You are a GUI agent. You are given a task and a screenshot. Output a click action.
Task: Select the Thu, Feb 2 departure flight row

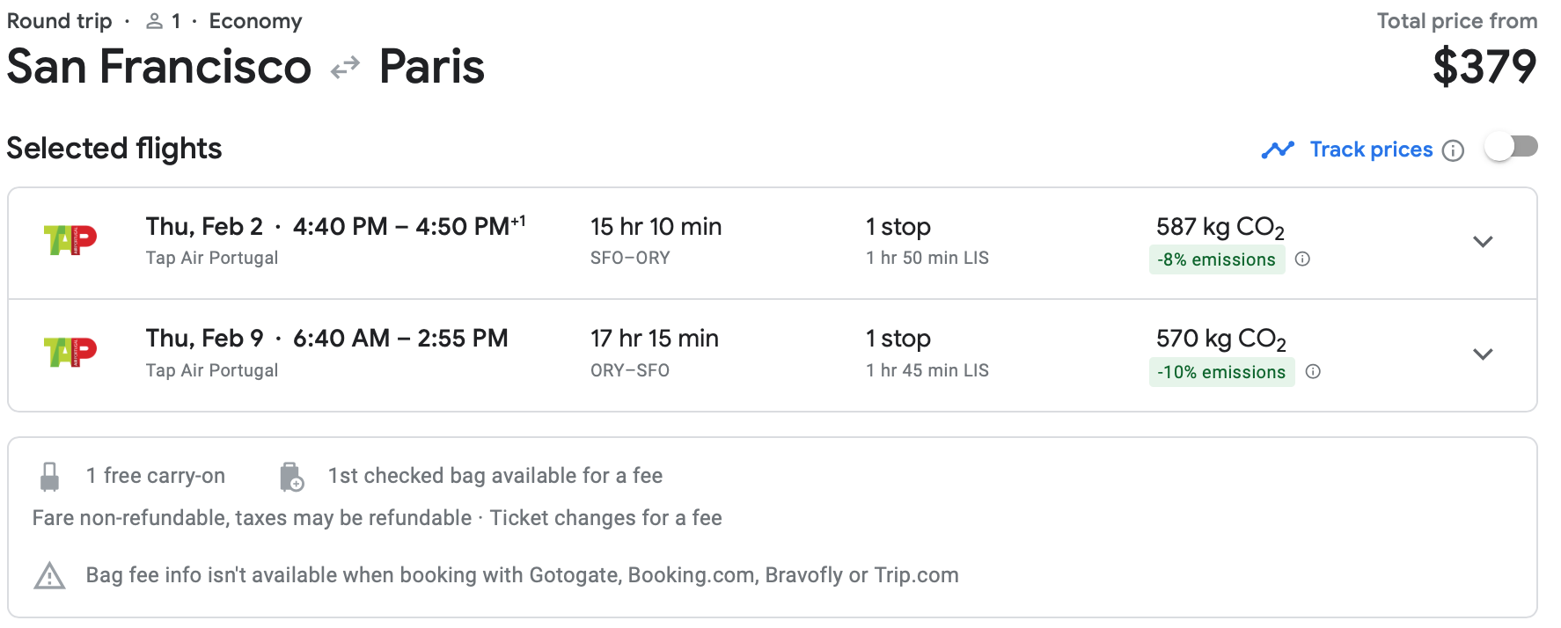click(x=773, y=243)
